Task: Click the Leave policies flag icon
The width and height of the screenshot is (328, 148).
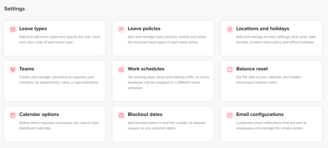Action: pyautogui.click(x=121, y=29)
